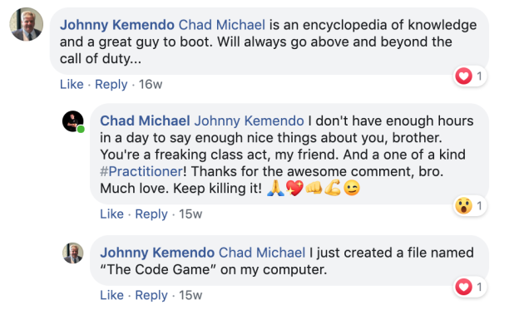Click the 15w timestamp under the last comment
The image size is (524, 310).
pos(190,295)
